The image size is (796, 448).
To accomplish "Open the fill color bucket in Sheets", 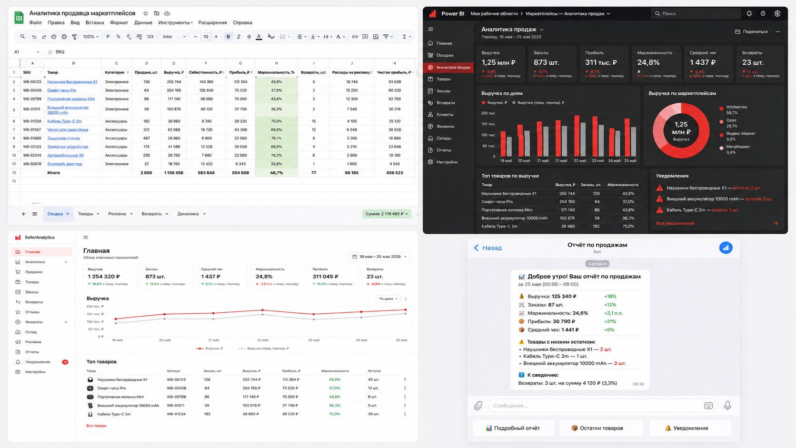I will (x=271, y=37).
